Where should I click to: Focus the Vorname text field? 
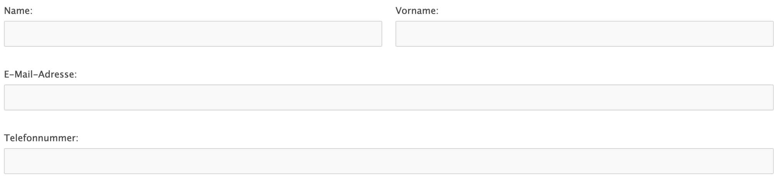click(584, 34)
